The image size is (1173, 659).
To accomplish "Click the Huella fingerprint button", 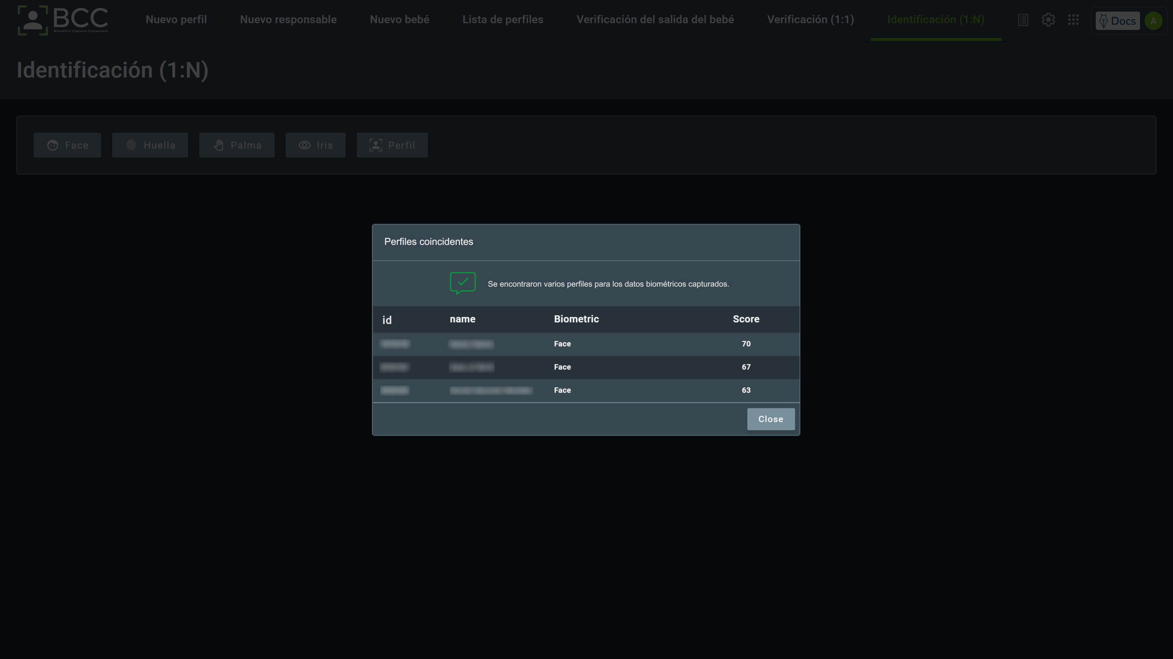I will [150, 145].
